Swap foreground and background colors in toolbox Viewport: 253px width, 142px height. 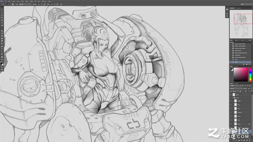[x=3, y=62]
